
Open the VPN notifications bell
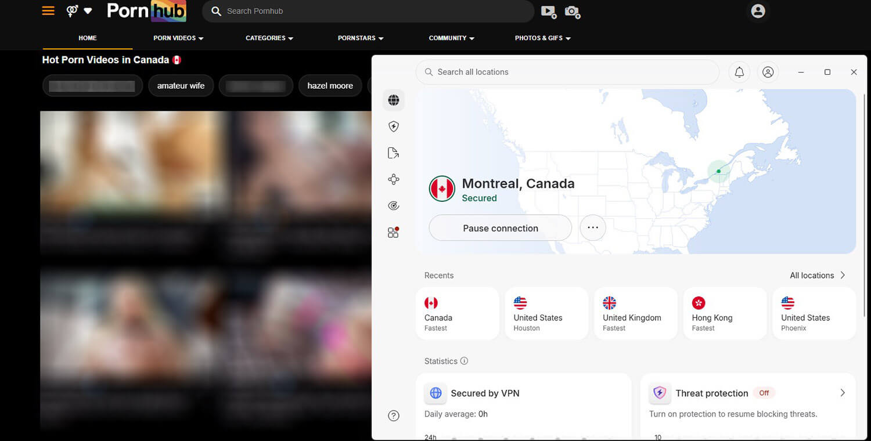coord(739,72)
